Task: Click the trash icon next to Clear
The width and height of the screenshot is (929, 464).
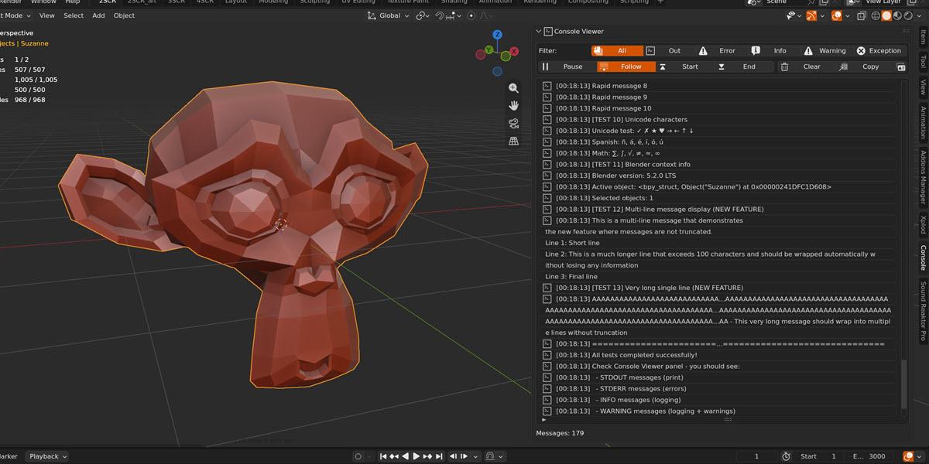Action: click(x=784, y=67)
